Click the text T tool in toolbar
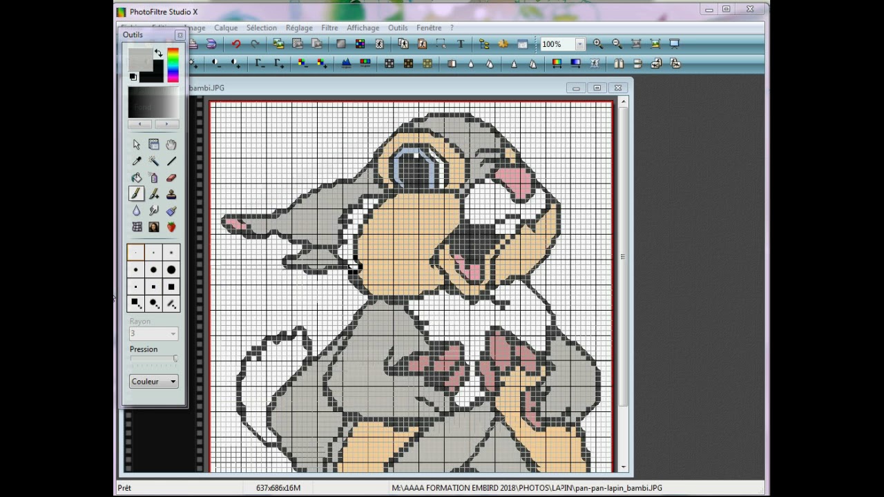 click(x=461, y=44)
